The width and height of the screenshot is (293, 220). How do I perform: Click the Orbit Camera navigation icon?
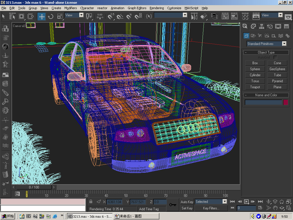(x=282, y=208)
